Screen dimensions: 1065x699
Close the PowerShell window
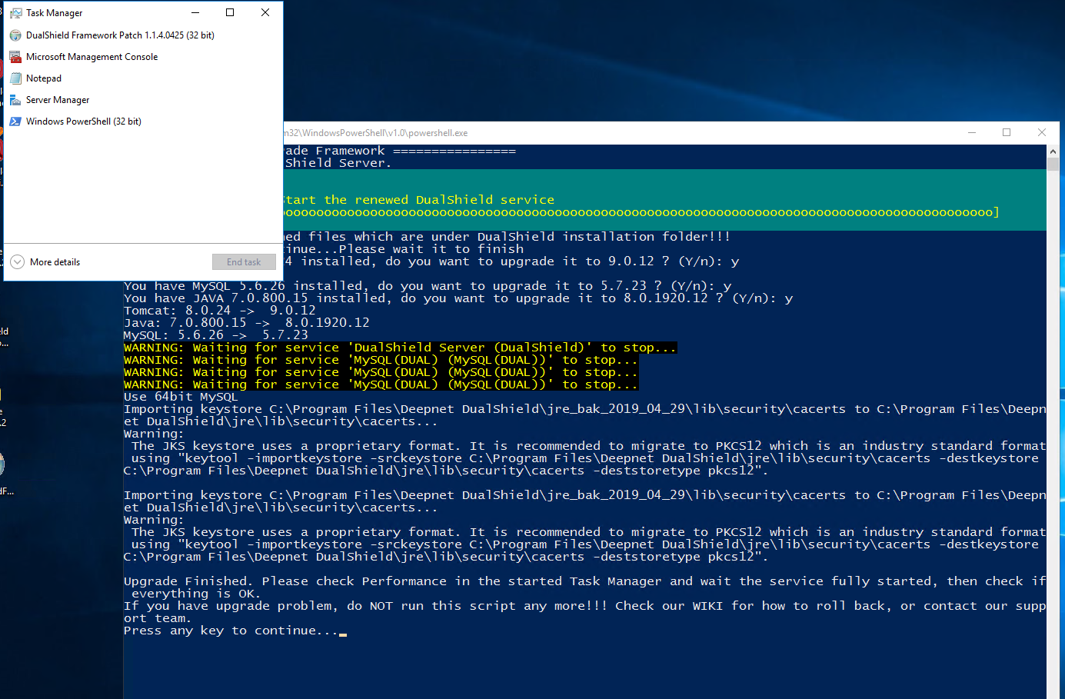1042,133
